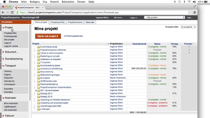Open the Apple menu

click(x=4, y=2)
